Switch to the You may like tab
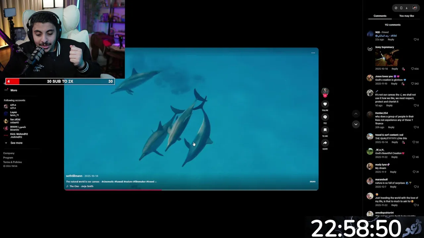 (x=406, y=16)
